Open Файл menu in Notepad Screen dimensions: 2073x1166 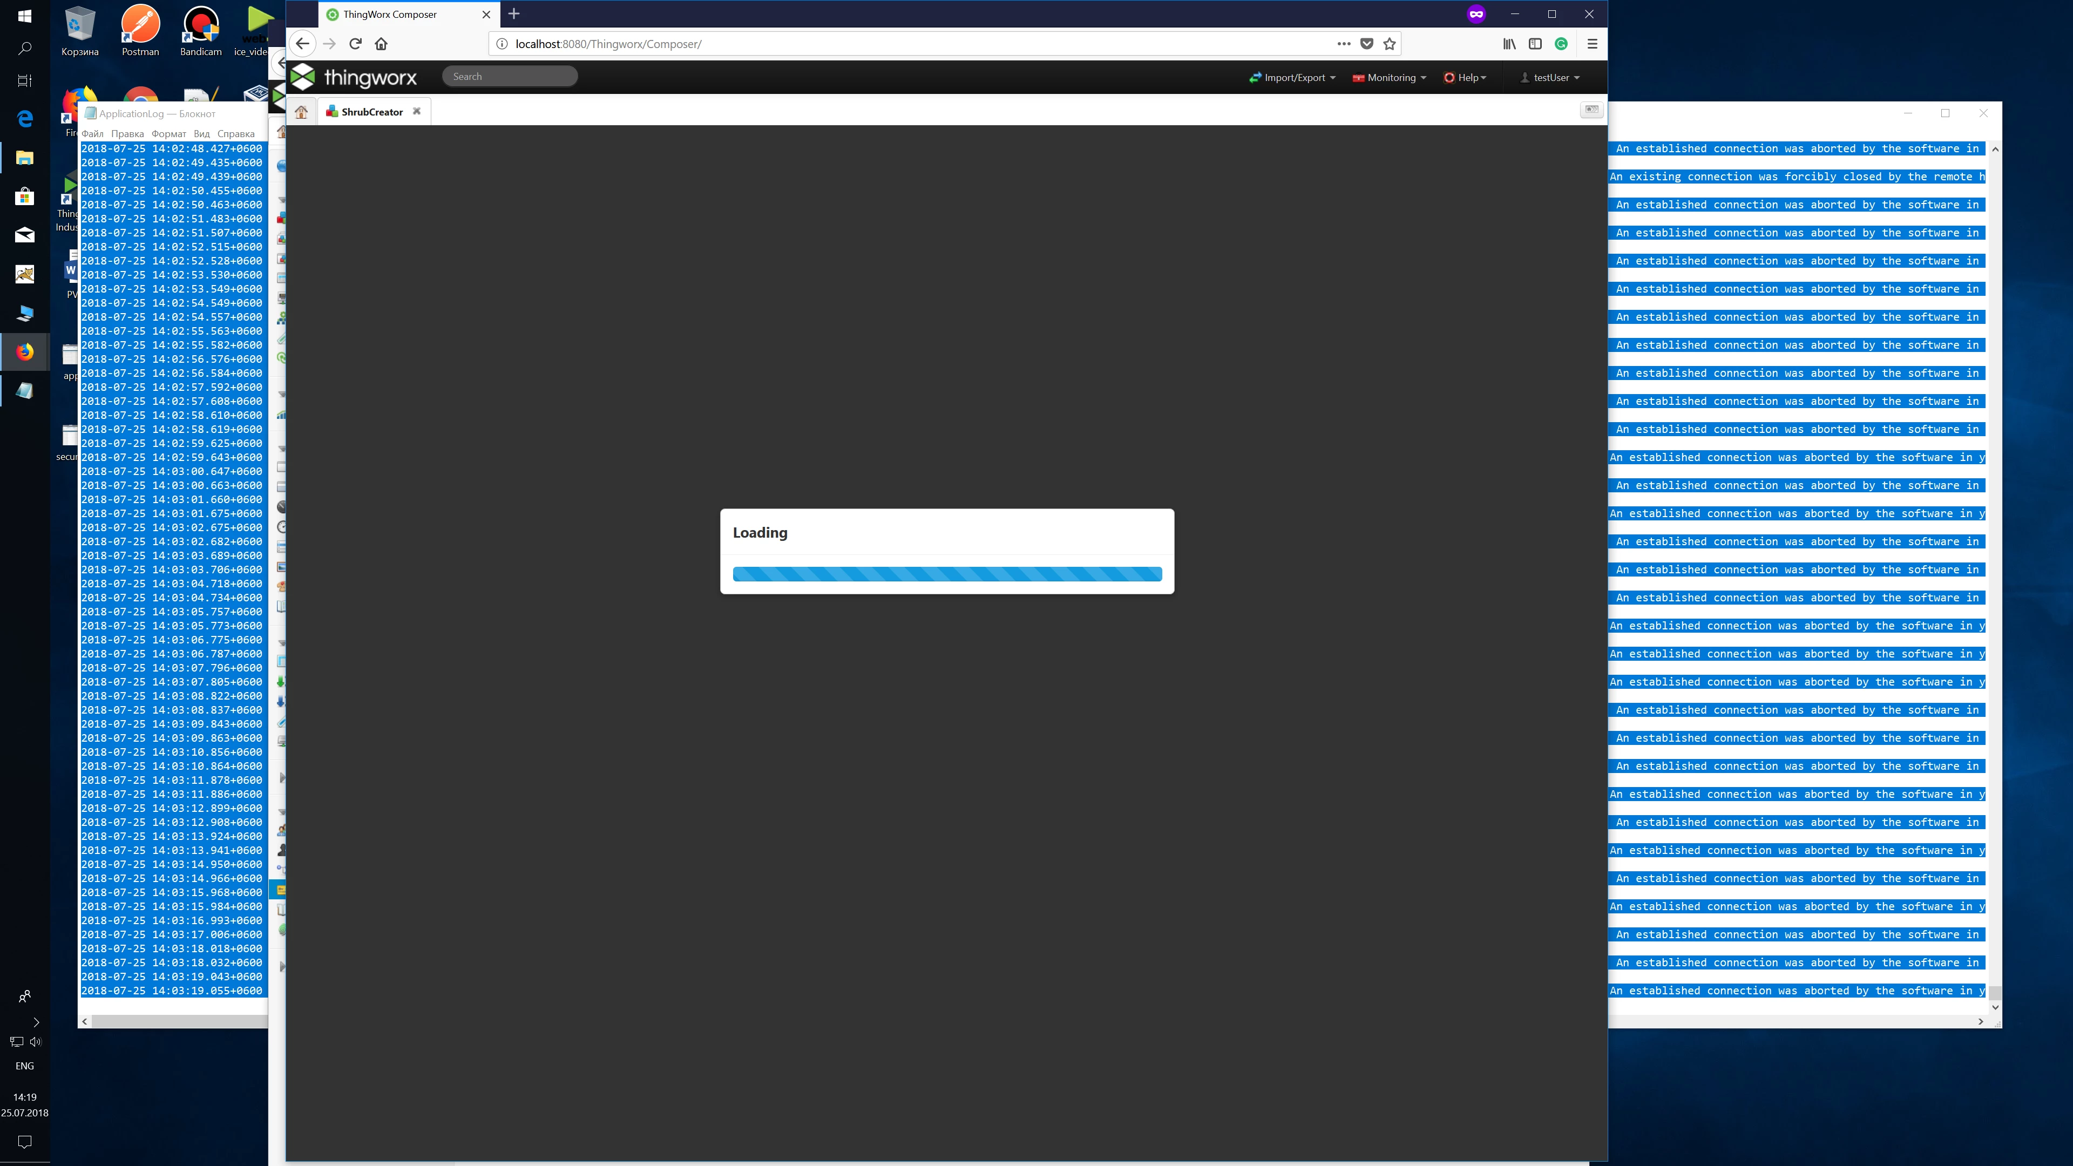click(92, 133)
